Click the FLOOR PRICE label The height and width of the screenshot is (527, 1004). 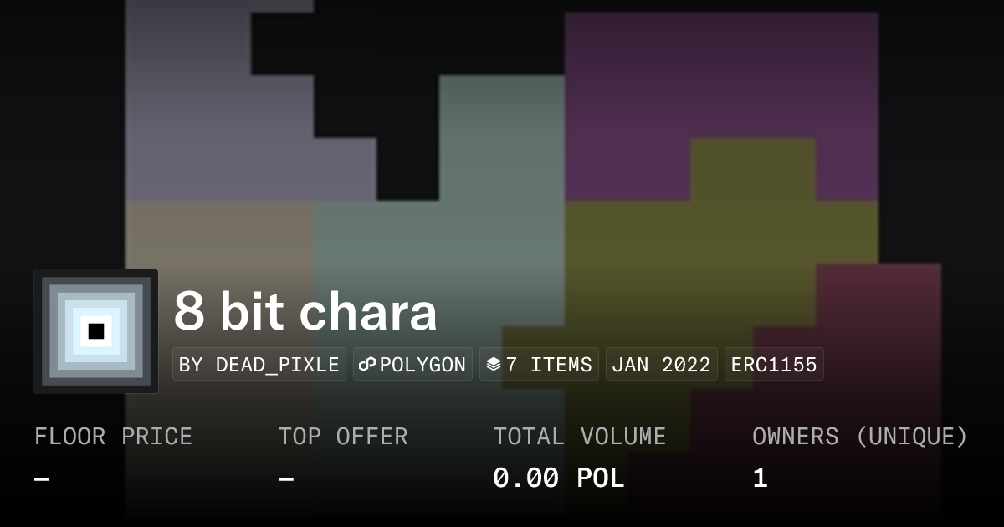click(113, 437)
